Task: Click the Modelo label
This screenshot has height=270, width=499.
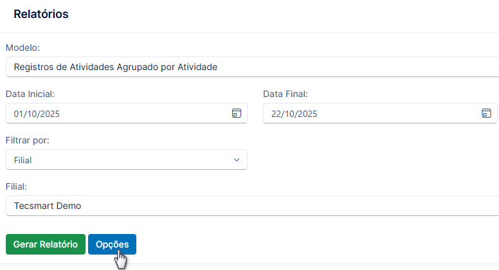Action: click(x=23, y=48)
